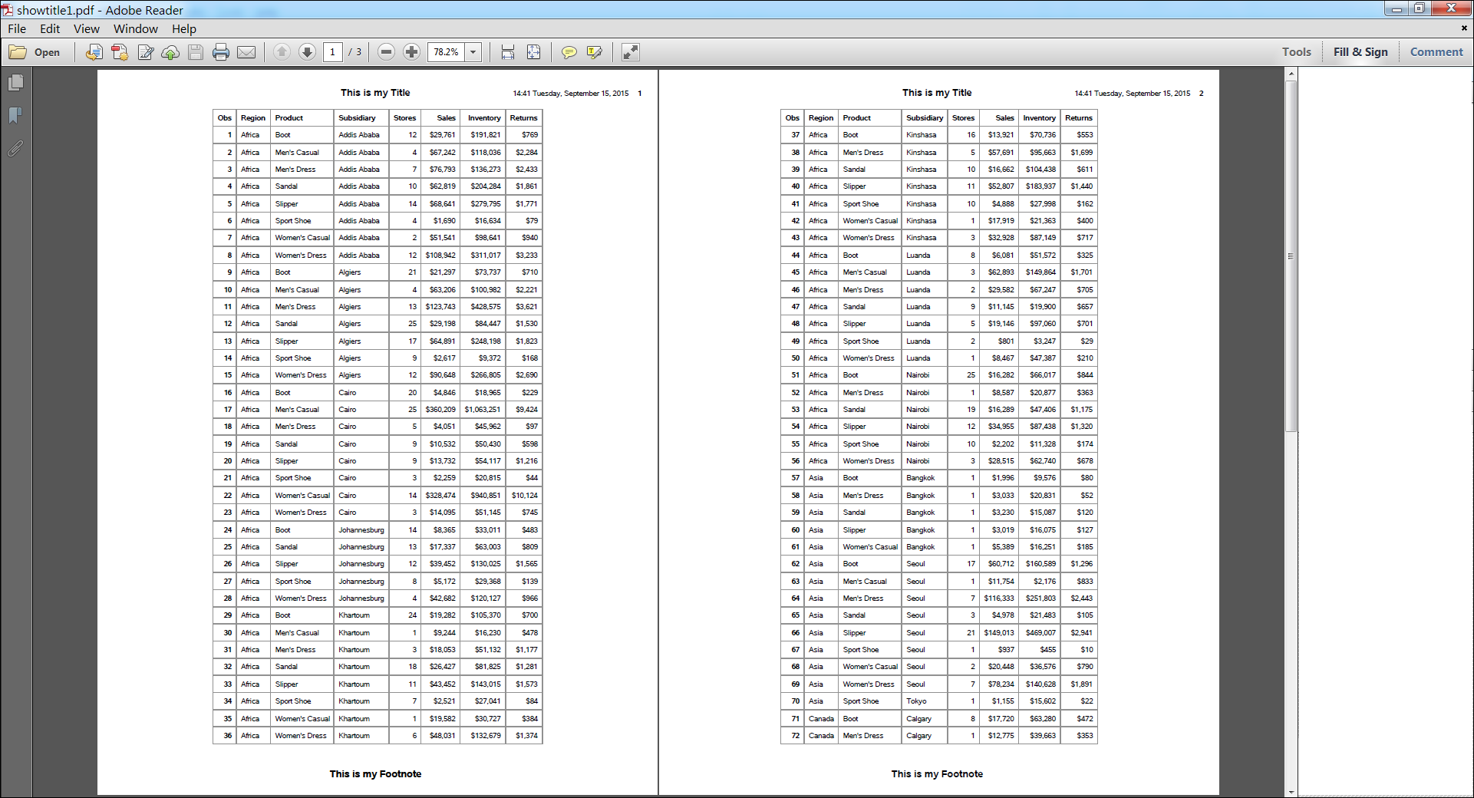The width and height of the screenshot is (1474, 798).
Task: Click the fit one full page icon
Action: (533, 52)
